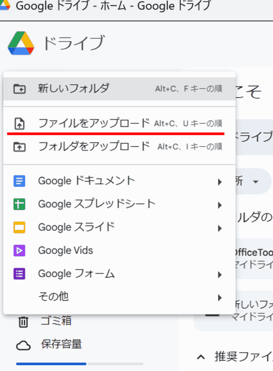Click the trash can icon
This screenshot has width=273, height=371.
coord(23,322)
